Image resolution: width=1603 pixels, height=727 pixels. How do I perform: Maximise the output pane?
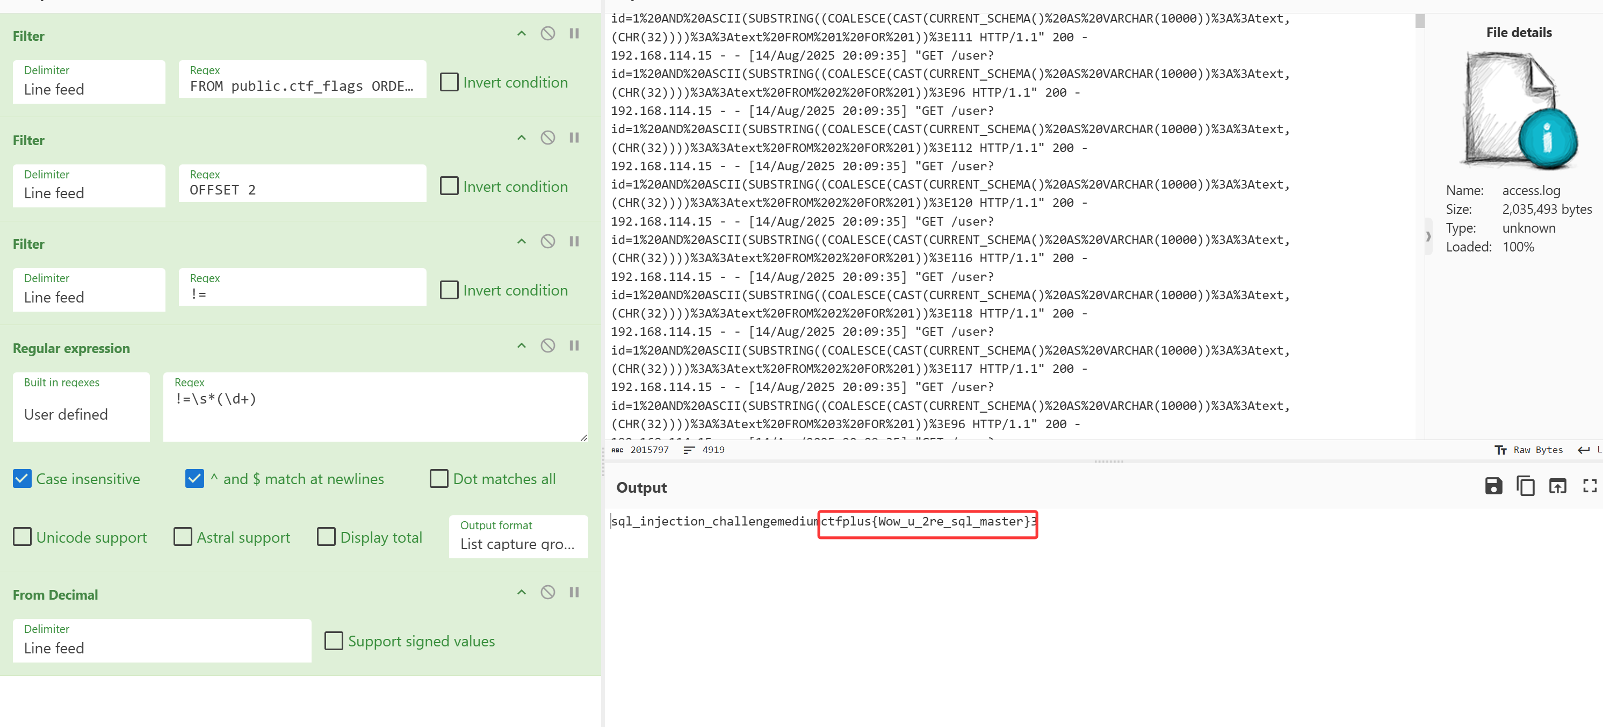tap(1590, 486)
